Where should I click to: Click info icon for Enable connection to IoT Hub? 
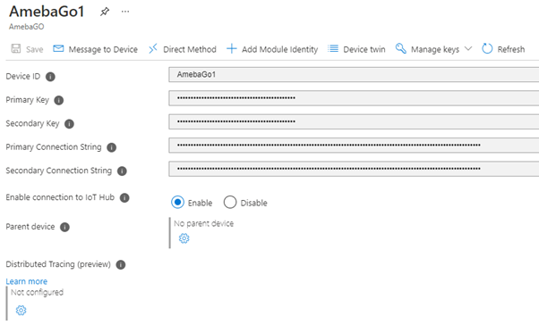click(x=124, y=198)
